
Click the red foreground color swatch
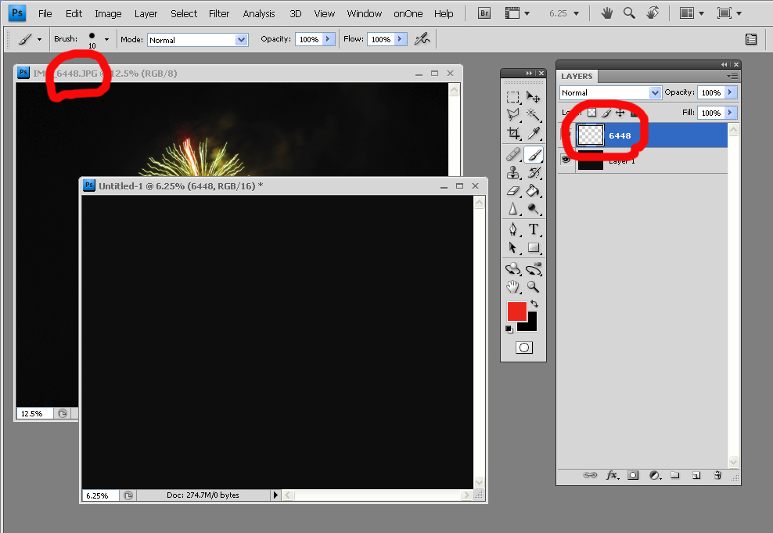point(517,312)
